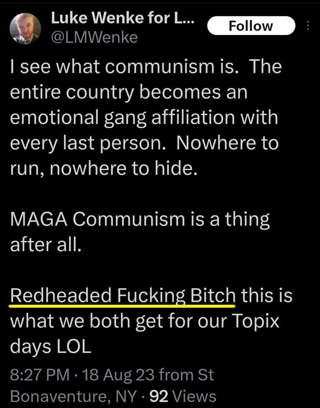Click the 'every last person.' text
320x408 pixels.
click(x=88, y=143)
